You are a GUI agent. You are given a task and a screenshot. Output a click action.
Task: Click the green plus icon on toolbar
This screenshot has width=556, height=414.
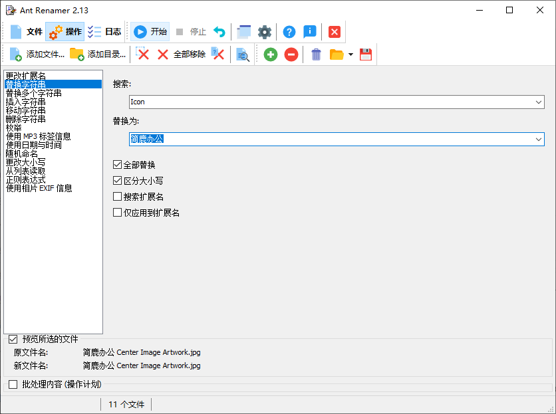(270, 55)
